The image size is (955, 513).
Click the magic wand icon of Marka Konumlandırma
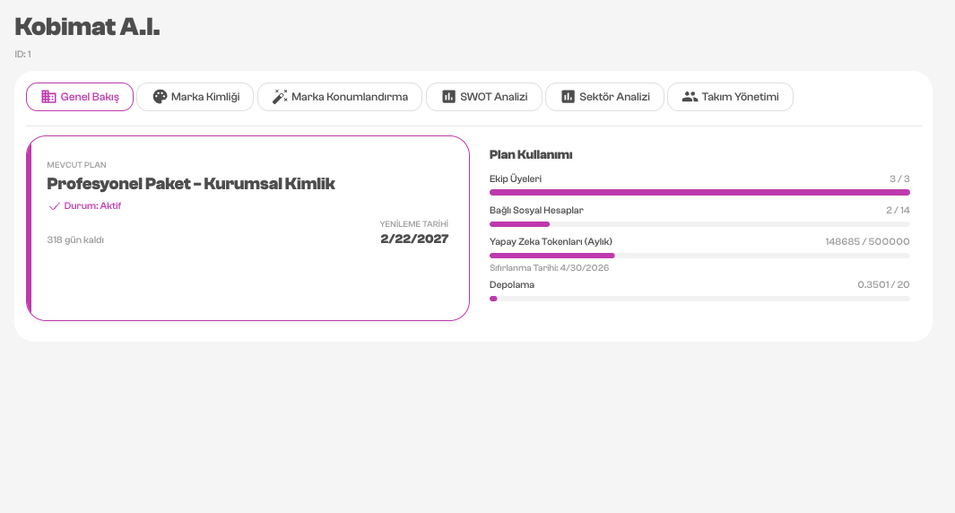click(x=280, y=96)
